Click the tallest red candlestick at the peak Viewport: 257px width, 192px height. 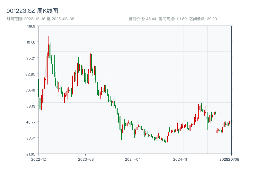pyautogui.click(x=49, y=47)
